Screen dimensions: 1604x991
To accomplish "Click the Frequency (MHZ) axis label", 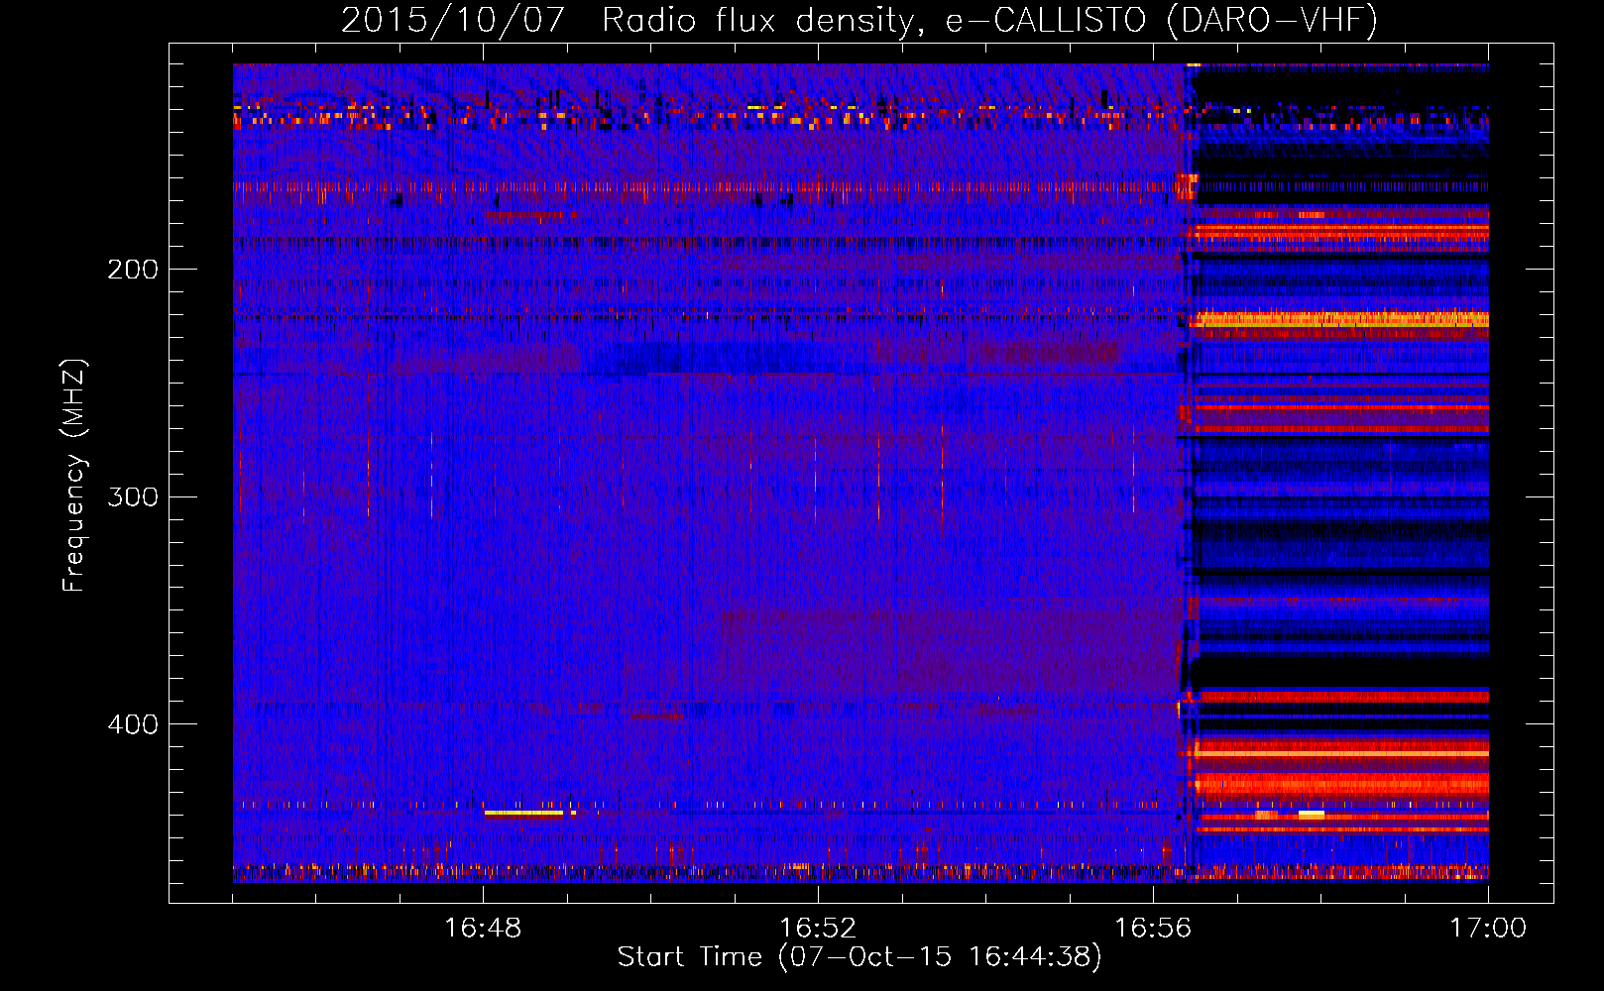I will point(74,475).
